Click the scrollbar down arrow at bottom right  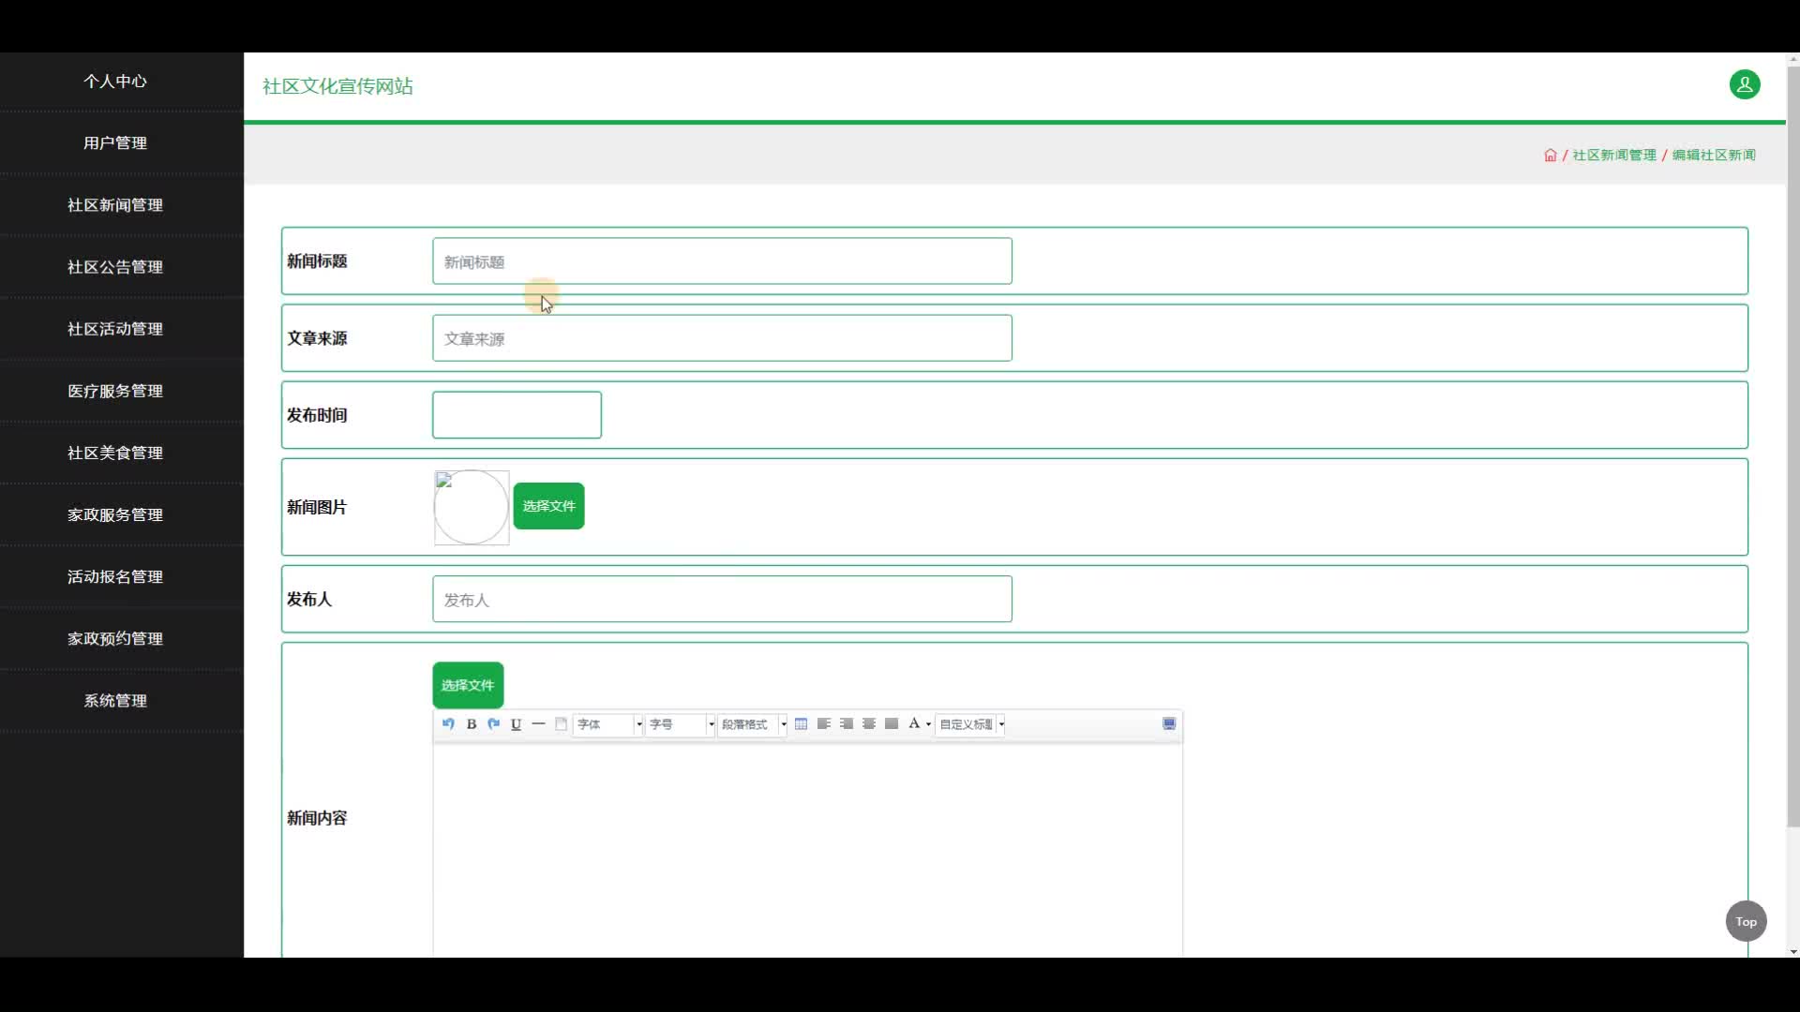[x=1792, y=951]
